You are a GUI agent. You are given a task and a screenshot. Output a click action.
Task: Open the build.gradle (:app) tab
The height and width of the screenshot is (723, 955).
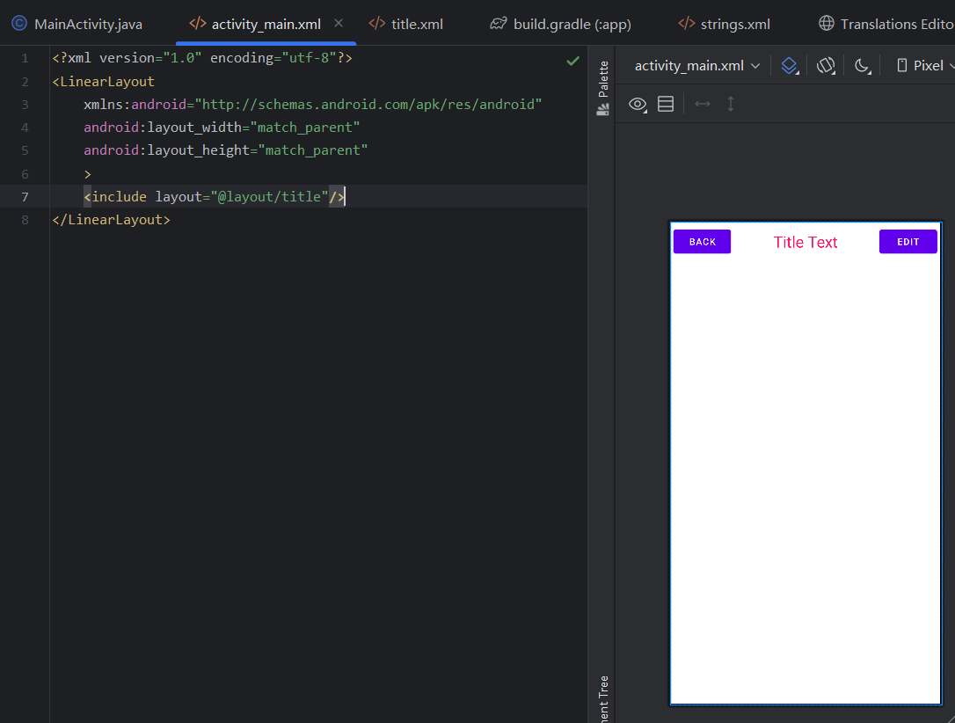(x=561, y=24)
